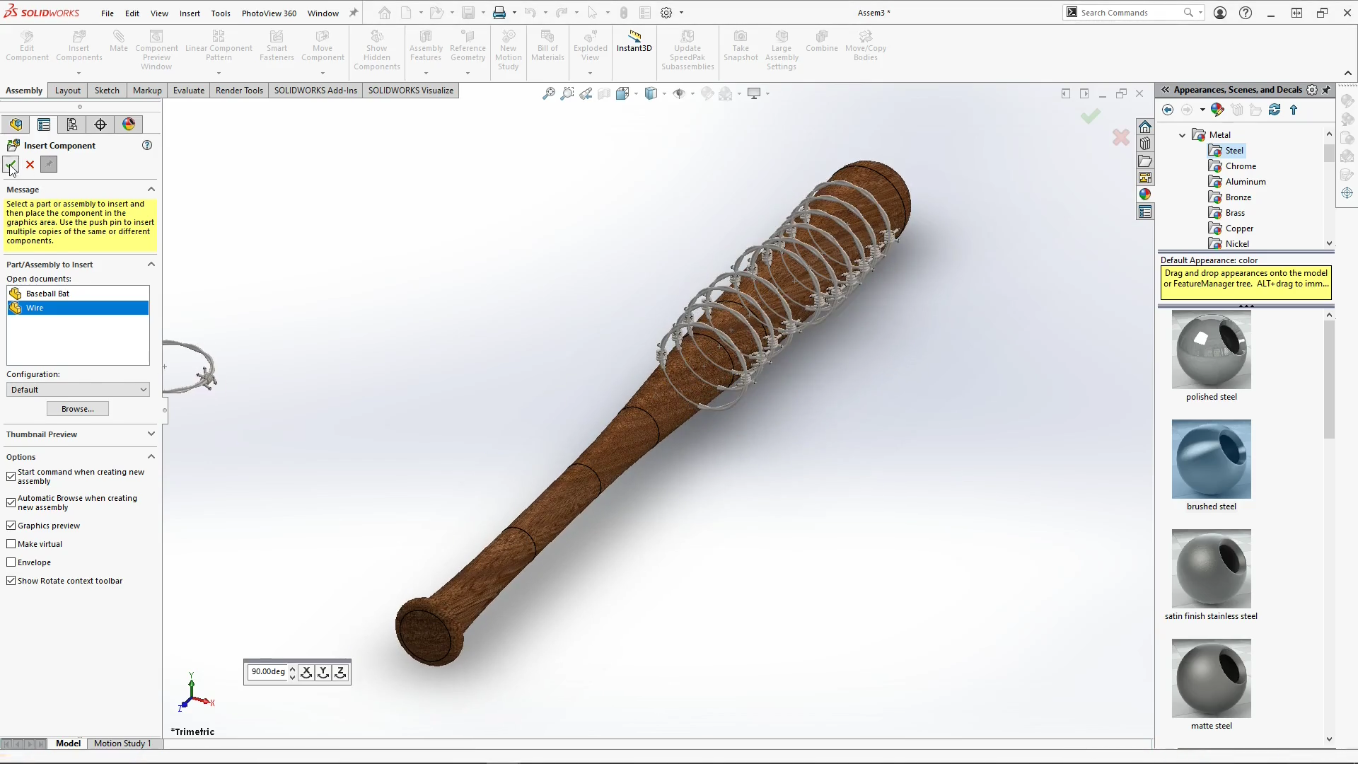Open the PhotoView 360 menu
The height and width of the screenshot is (764, 1358).
pyautogui.click(x=268, y=13)
